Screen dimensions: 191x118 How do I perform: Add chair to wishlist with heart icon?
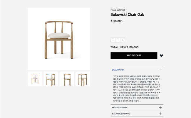coord(161,56)
